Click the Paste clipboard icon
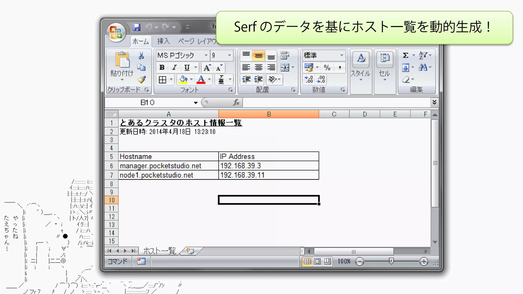The width and height of the screenshot is (523, 294). [x=122, y=60]
